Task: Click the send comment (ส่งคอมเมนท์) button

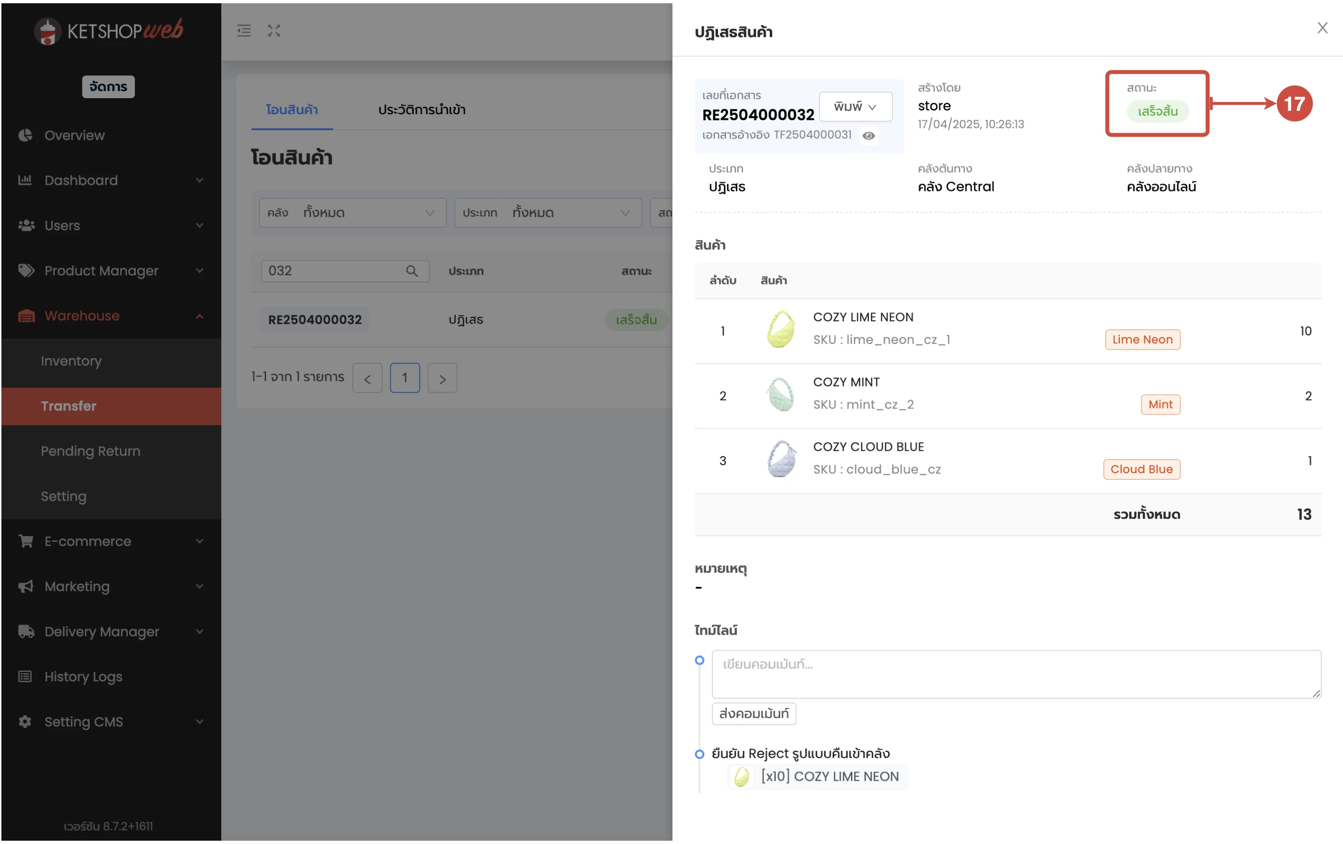Action: point(753,713)
